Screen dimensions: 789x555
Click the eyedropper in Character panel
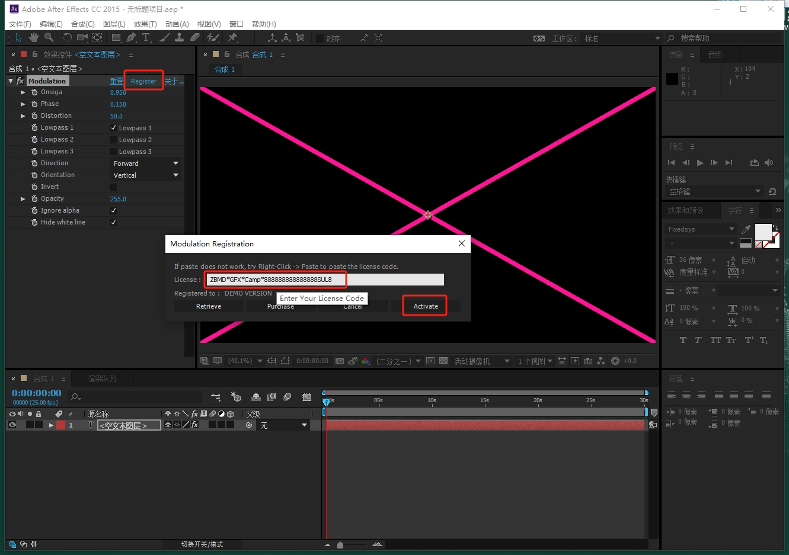point(746,229)
